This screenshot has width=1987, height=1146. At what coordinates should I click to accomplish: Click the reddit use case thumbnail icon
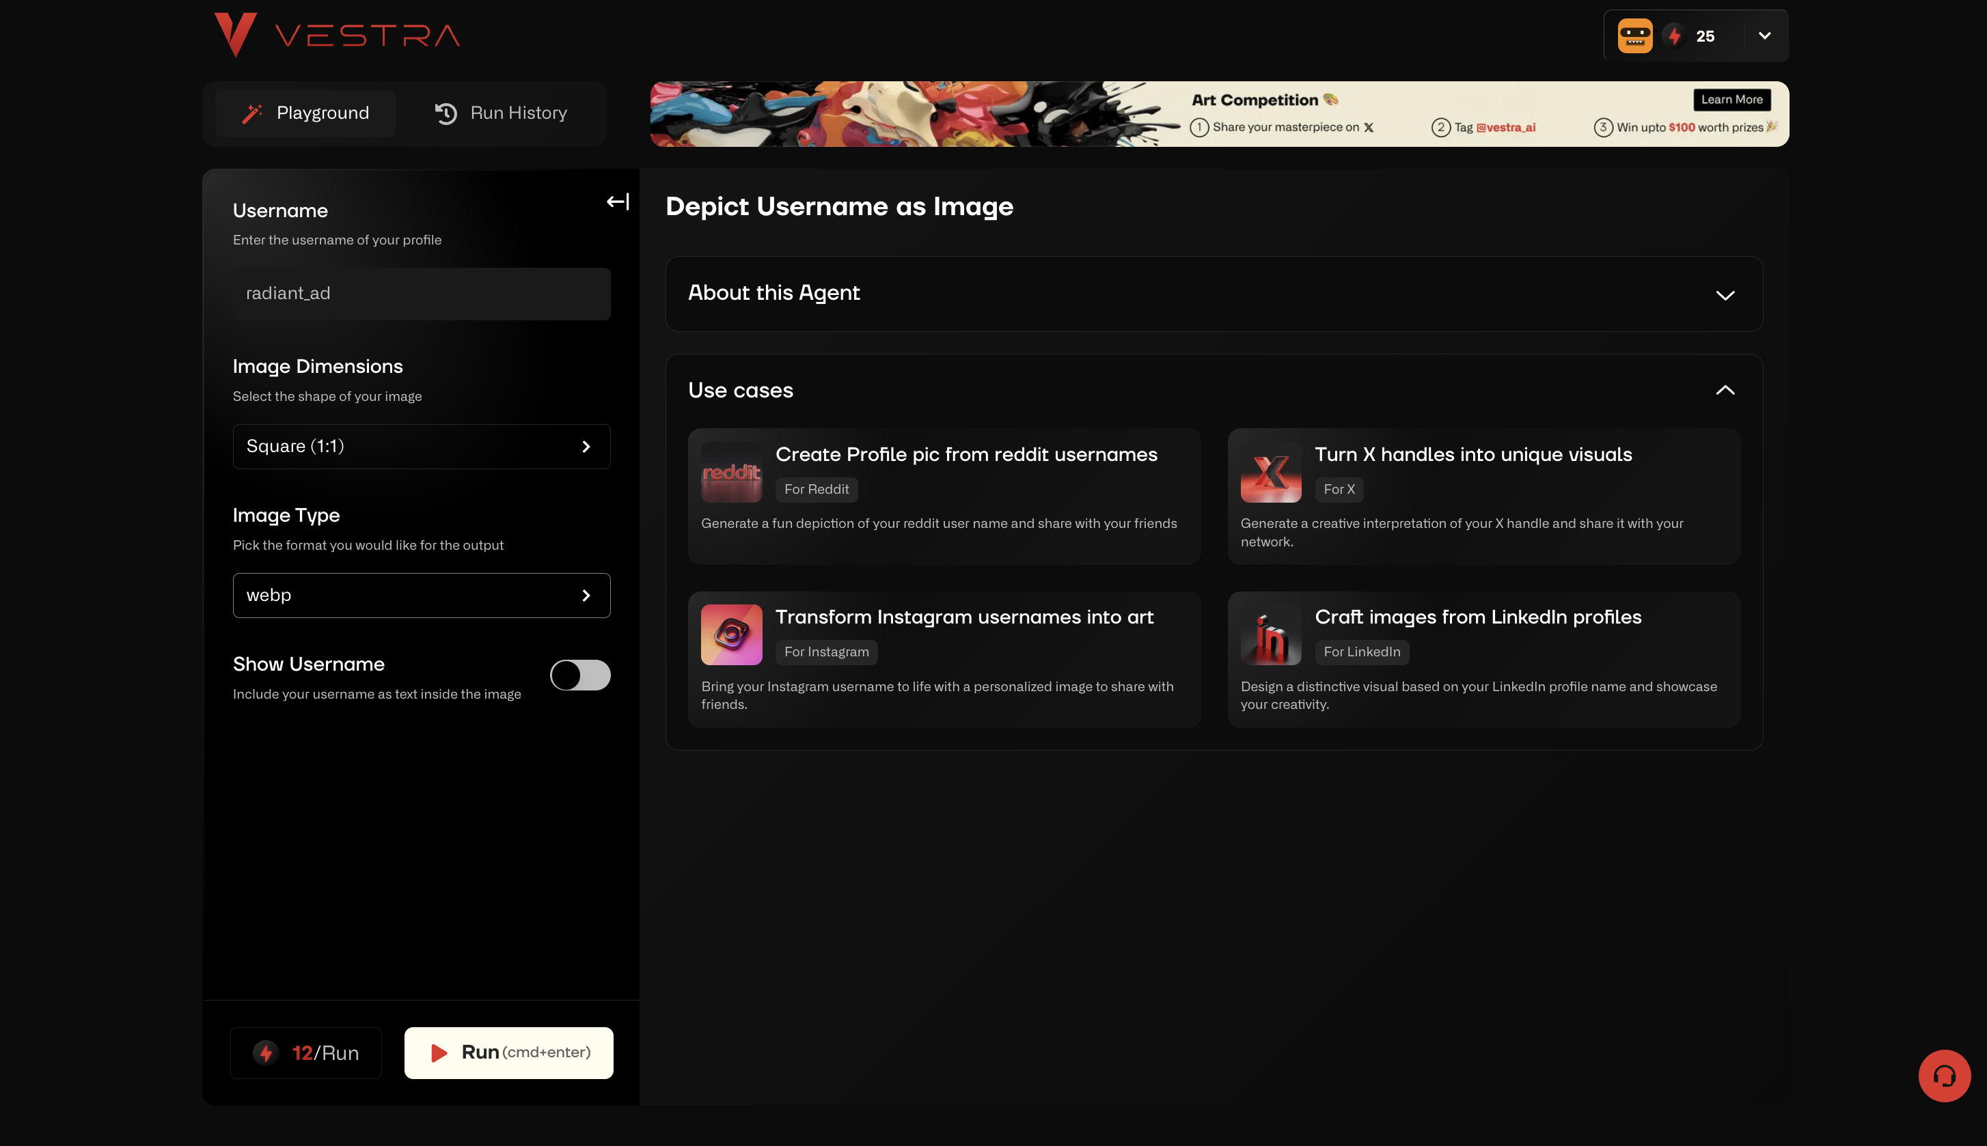point(731,472)
